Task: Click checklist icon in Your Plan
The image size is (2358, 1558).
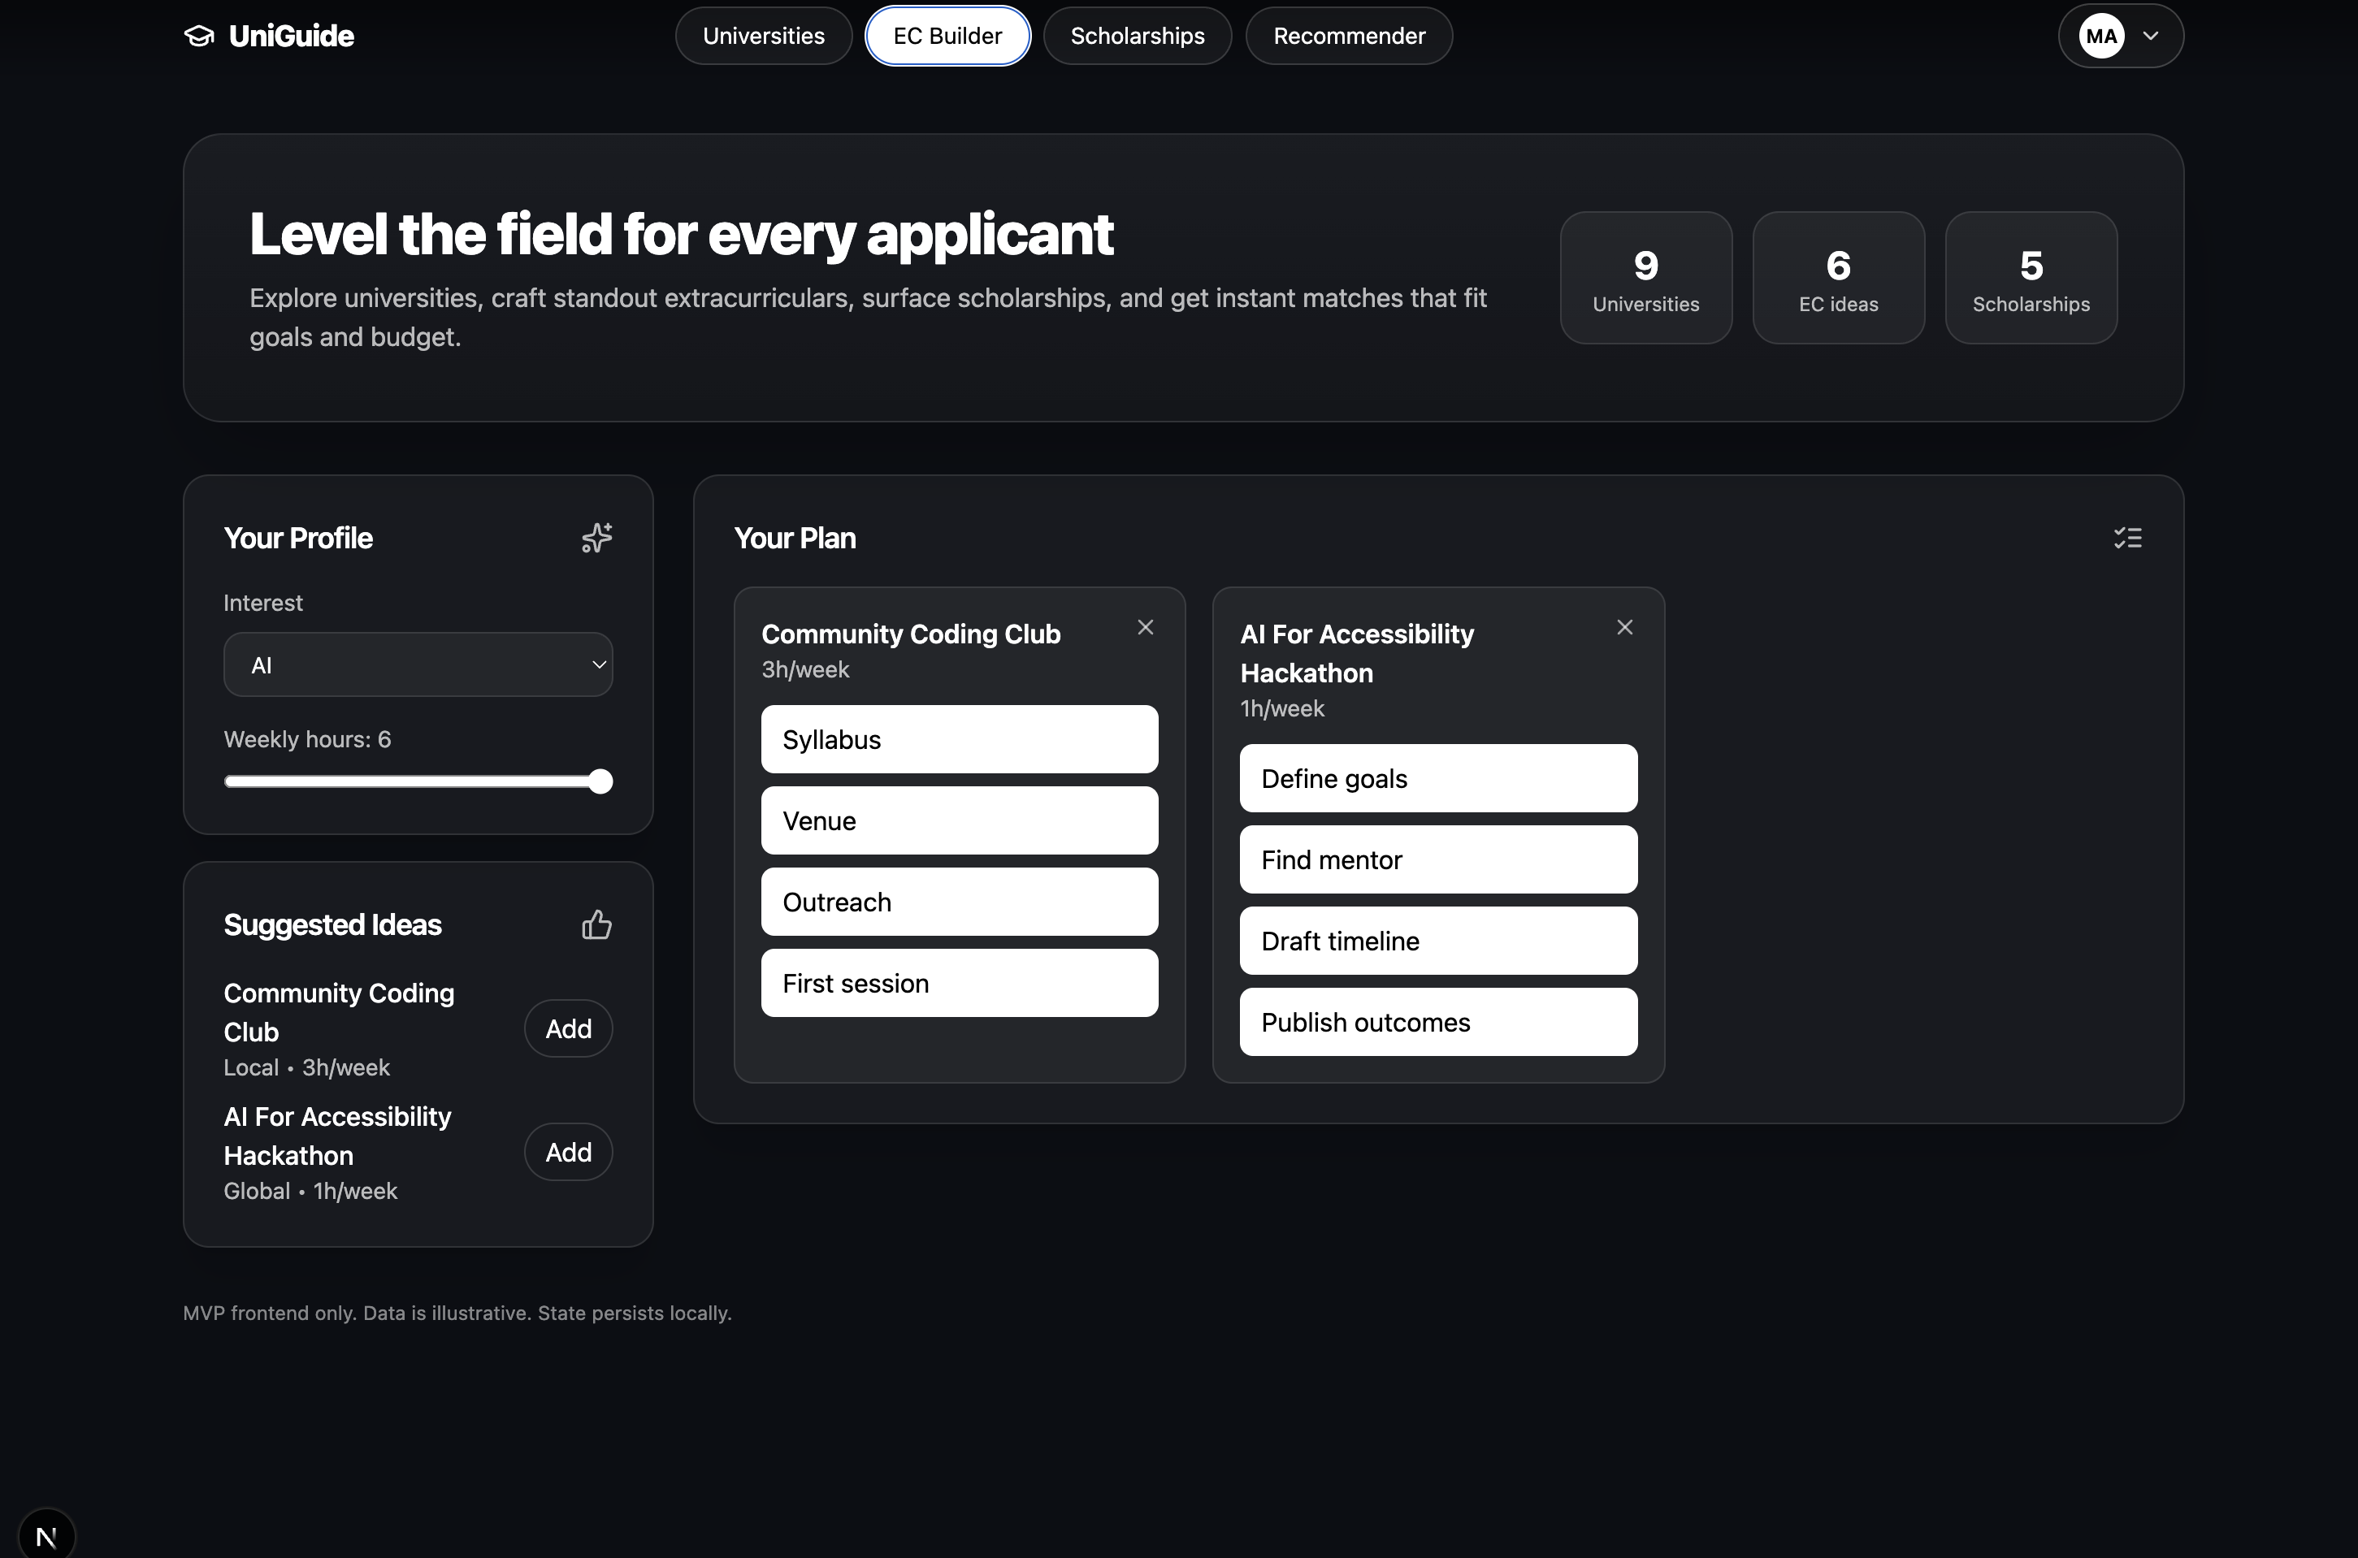Action: coord(2127,538)
